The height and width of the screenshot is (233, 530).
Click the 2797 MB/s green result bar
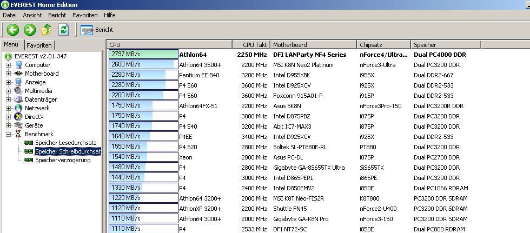143,54
